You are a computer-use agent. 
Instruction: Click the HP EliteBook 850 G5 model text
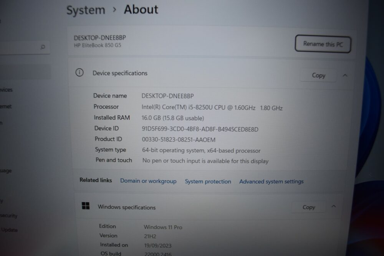[x=98, y=45]
